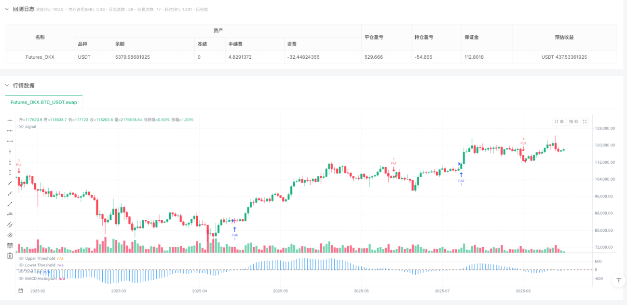Collapse the 回测日志 section

coord(7,9)
